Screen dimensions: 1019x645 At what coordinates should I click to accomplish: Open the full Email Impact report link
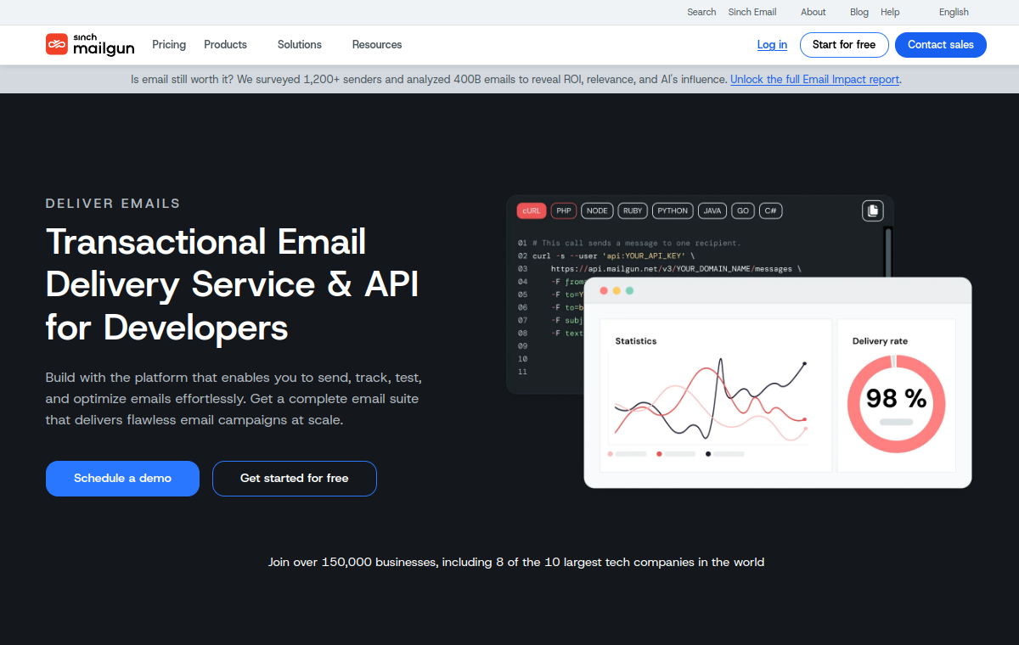(814, 79)
